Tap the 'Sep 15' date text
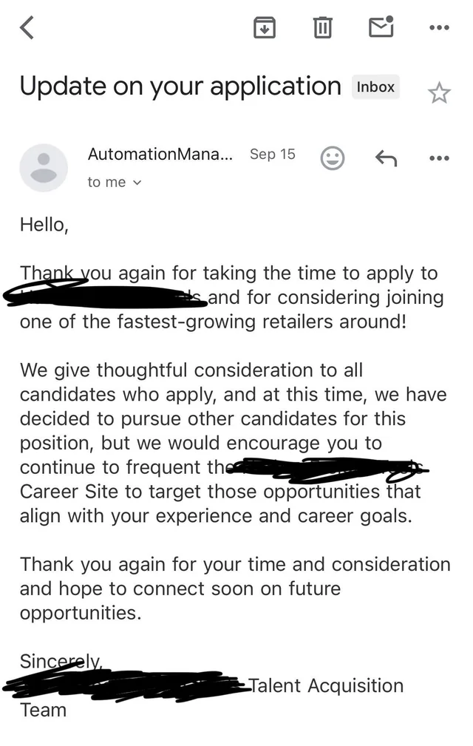The width and height of the screenshot is (473, 746). 273,154
